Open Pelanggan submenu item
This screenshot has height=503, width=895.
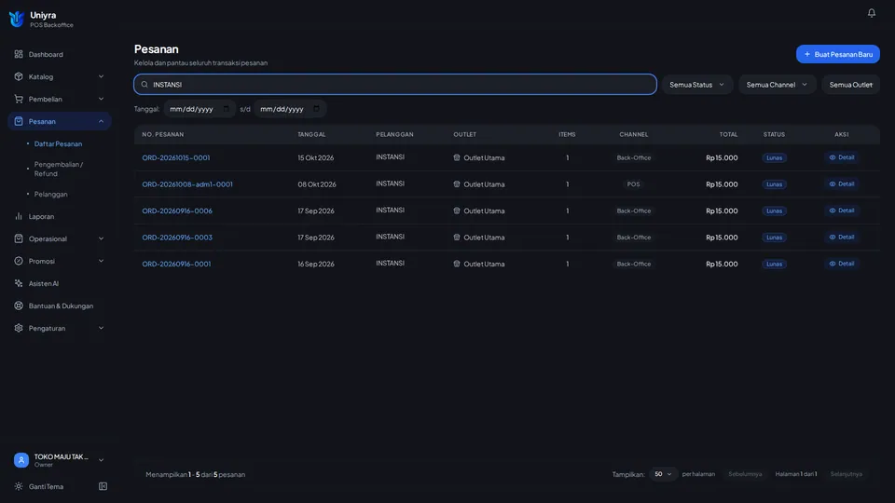point(50,194)
